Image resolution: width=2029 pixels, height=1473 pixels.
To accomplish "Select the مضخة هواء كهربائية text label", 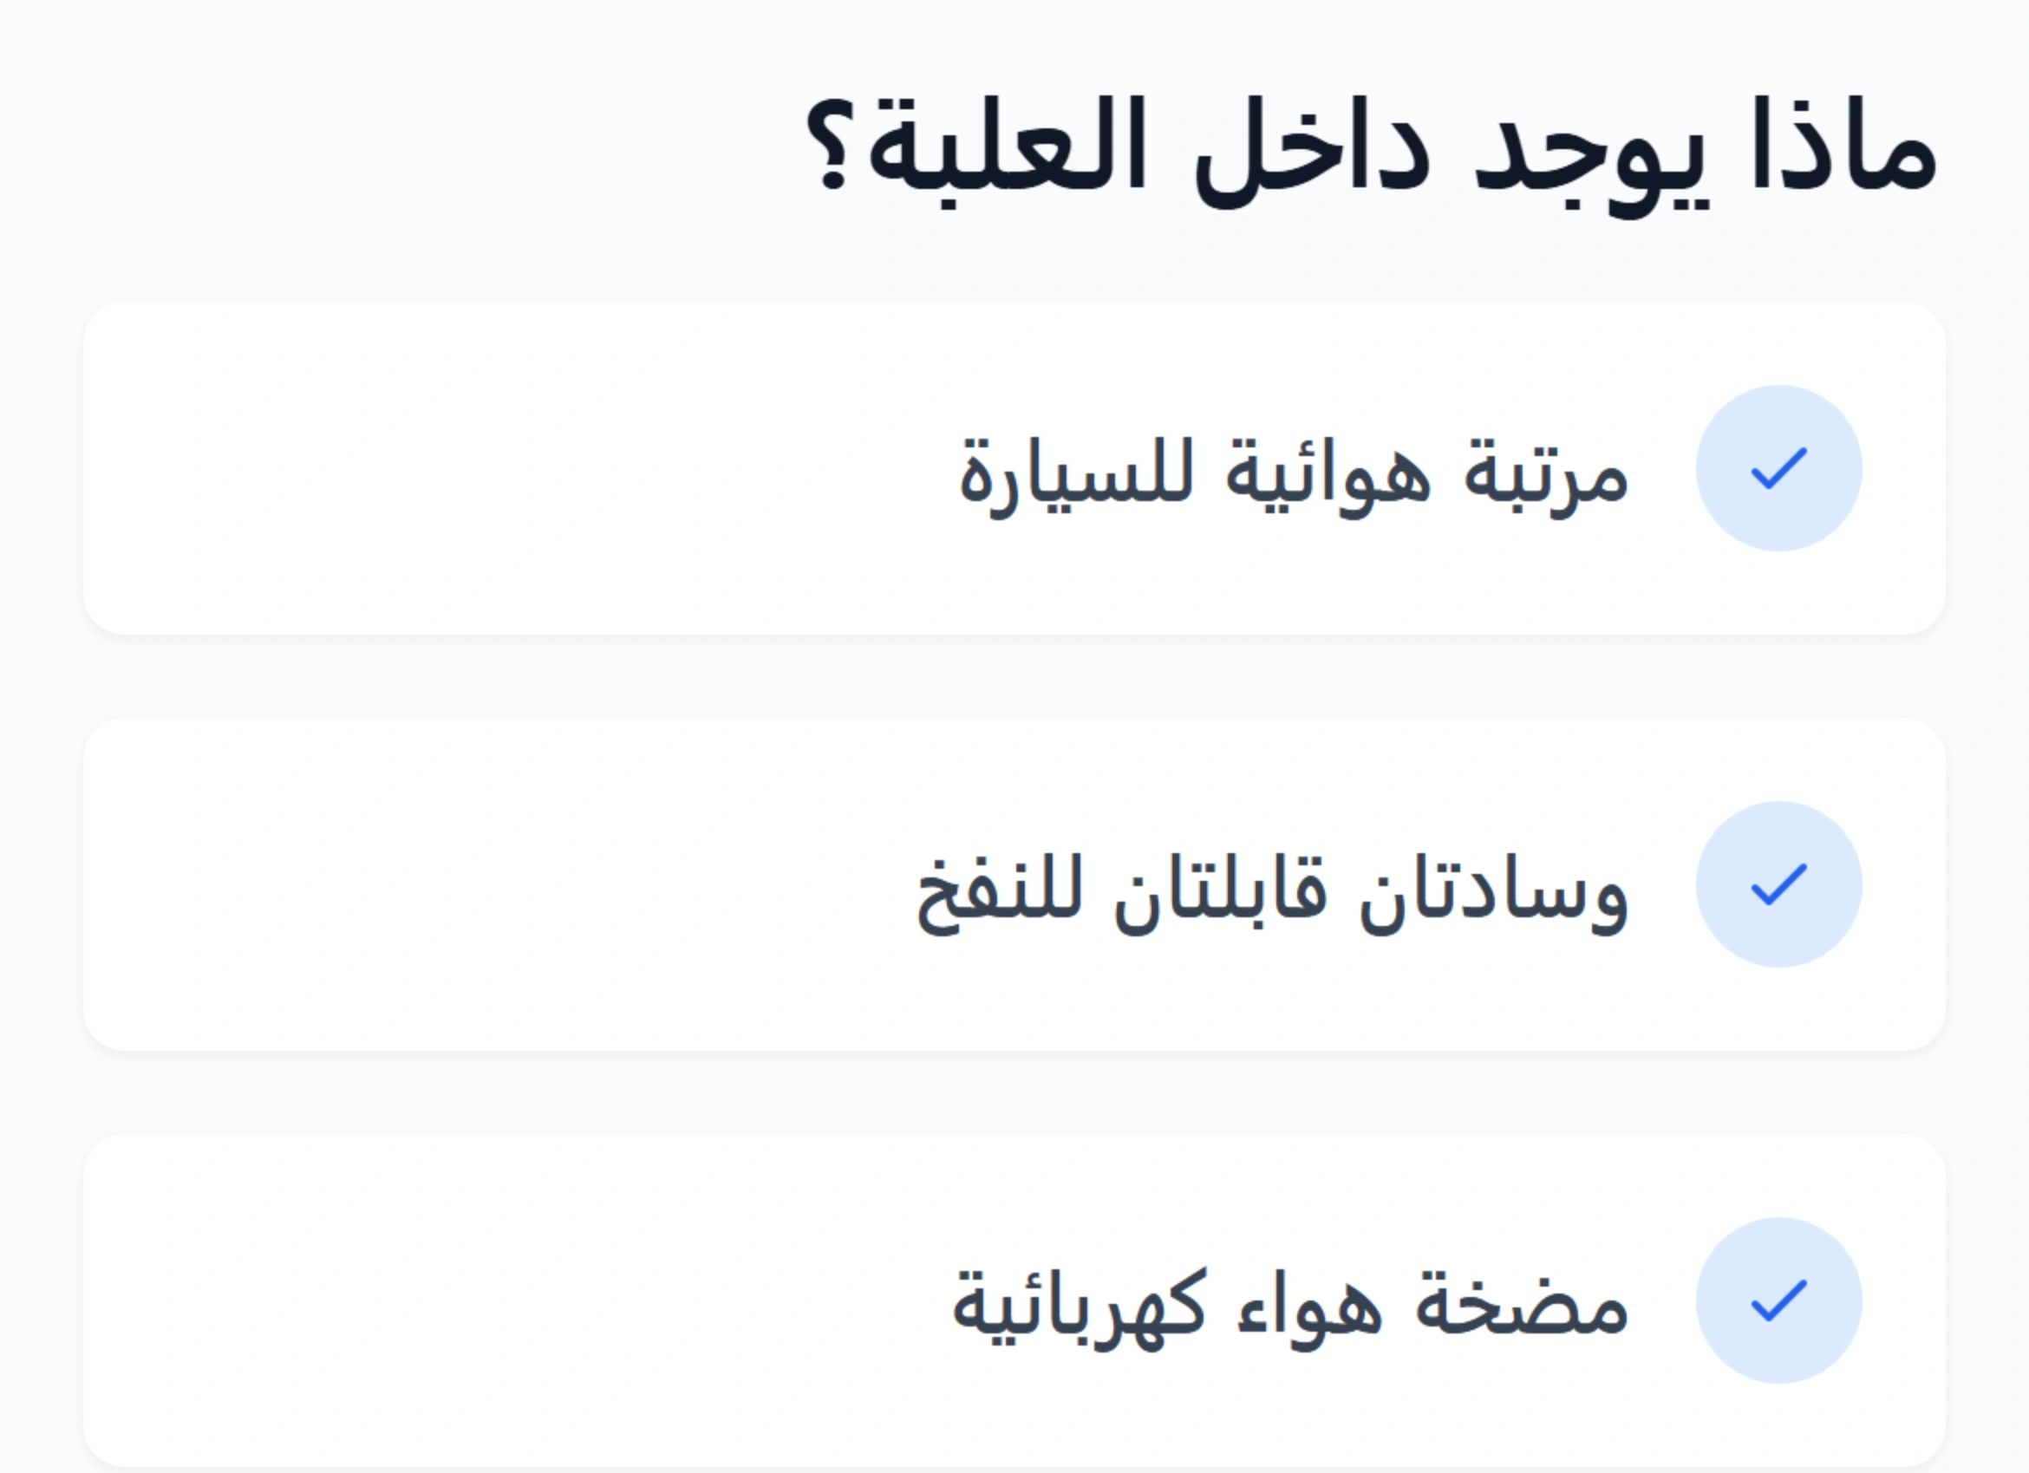I will click(x=1289, y=1306).
